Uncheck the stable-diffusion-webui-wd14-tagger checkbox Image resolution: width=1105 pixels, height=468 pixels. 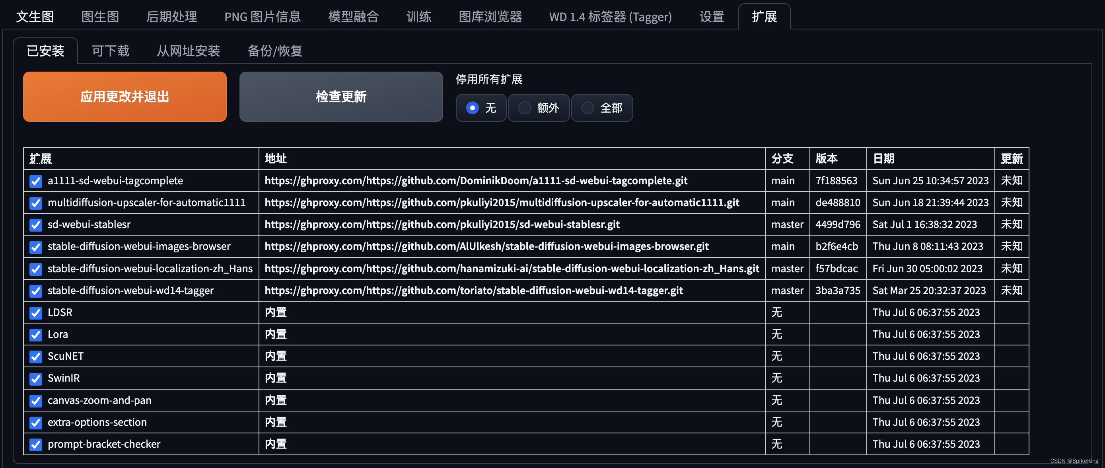(x=36, y=291)
